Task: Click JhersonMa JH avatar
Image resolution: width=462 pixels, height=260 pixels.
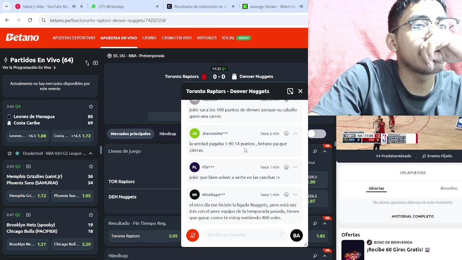Action: coord(195,133)
